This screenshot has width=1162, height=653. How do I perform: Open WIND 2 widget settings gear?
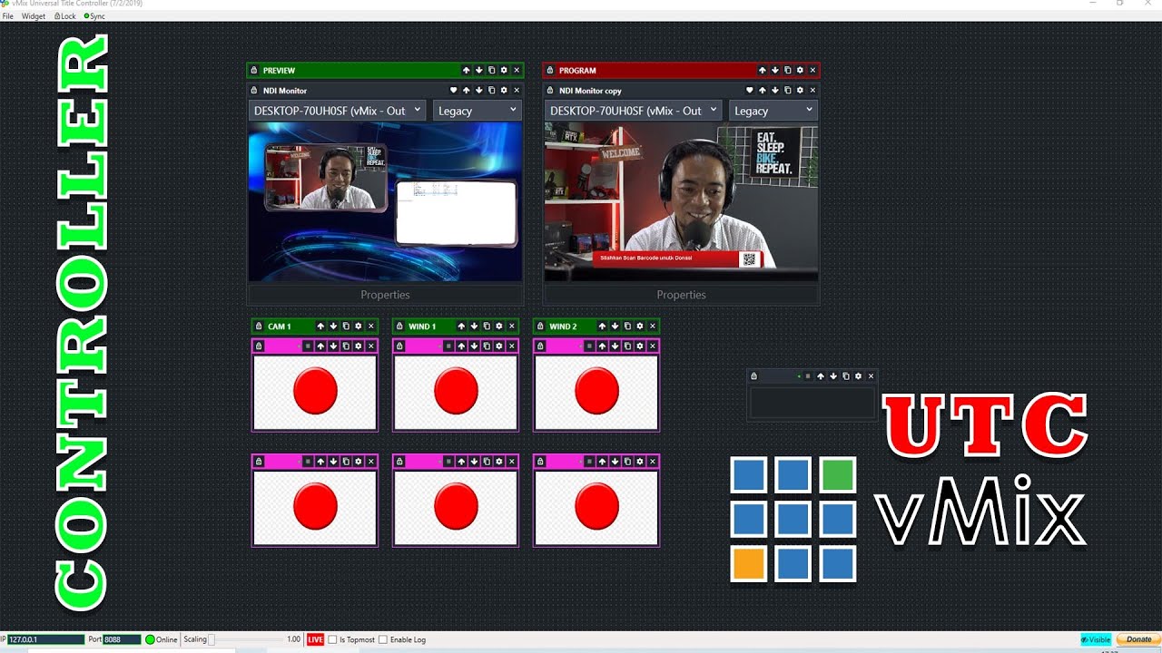pyautogui.click(x=640, y=326)
